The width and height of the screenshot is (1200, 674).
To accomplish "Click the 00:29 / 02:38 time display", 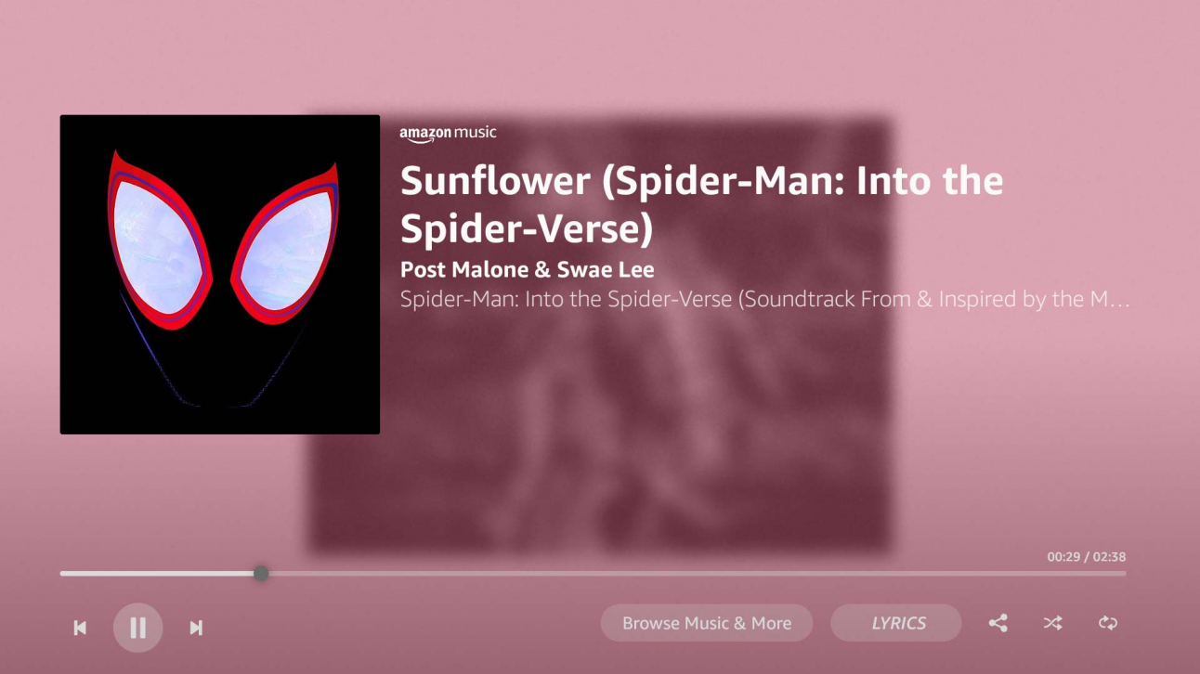I will point(1086,557).
